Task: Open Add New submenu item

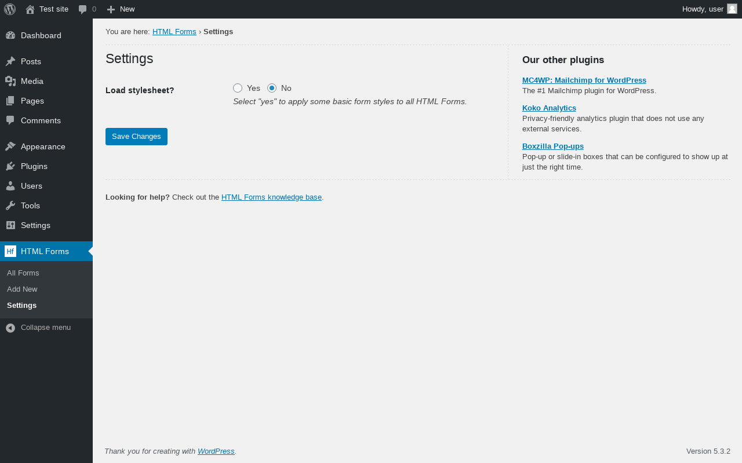Action: (22, 289)
